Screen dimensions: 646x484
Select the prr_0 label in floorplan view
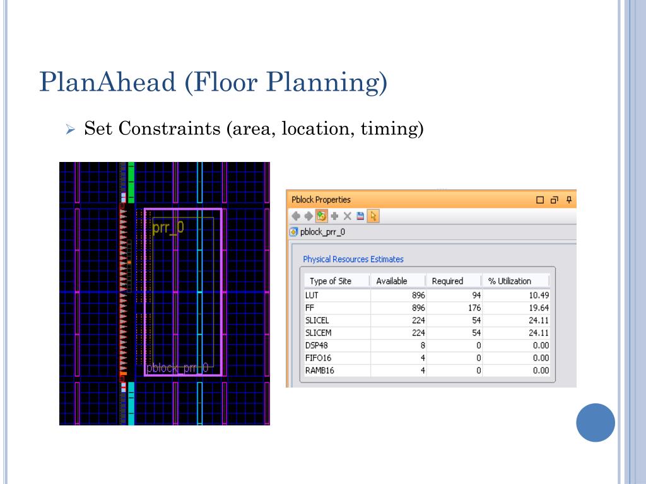[168, 228]
